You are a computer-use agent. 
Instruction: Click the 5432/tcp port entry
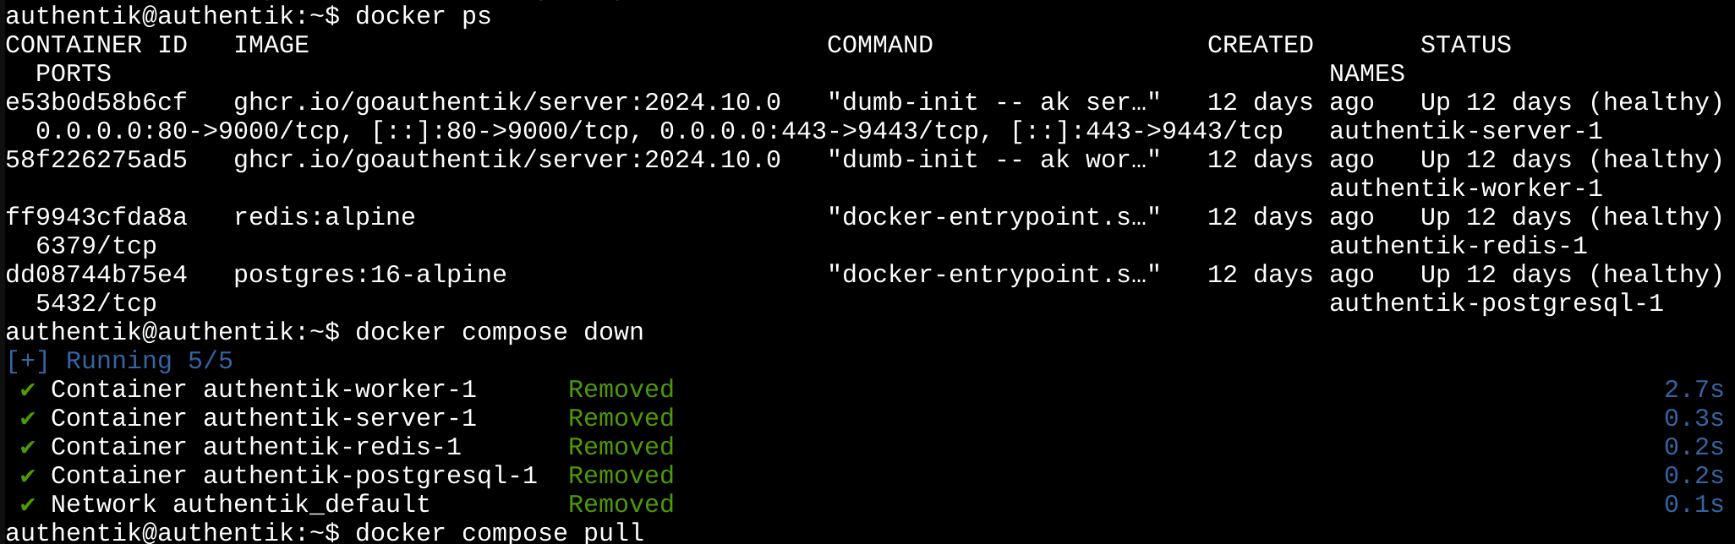coord(96,303)
